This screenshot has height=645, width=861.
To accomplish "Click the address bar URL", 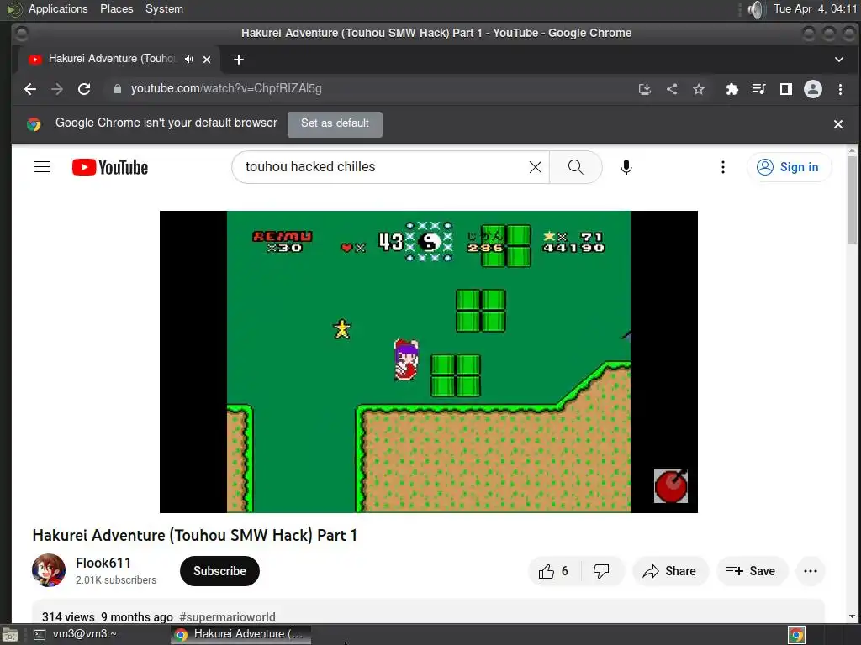I will [226, 88].
